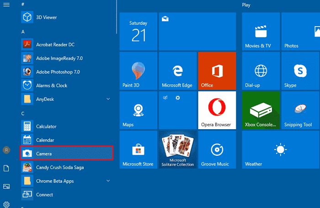Screen dimensions: 320x208
Task: Launch the Paint 3D tile
Action: click(x=139, y=71)
